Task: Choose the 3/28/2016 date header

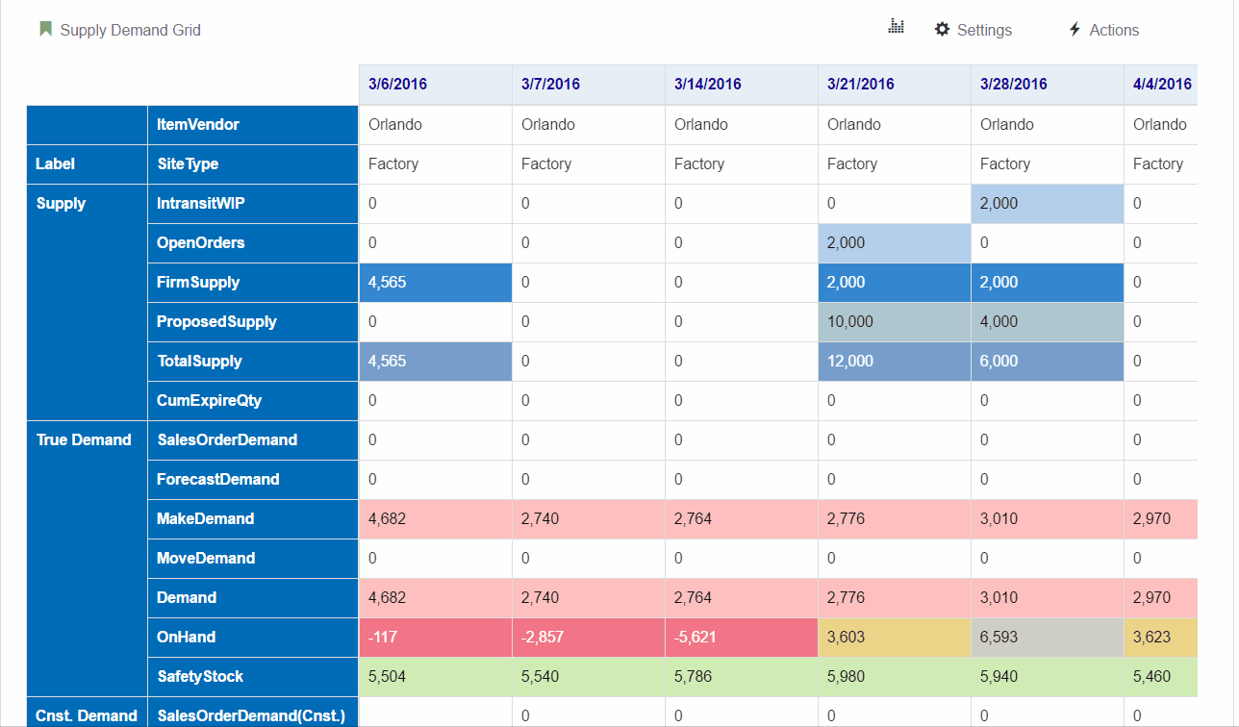Action: pyautogui.click(x=1013, y=85)
